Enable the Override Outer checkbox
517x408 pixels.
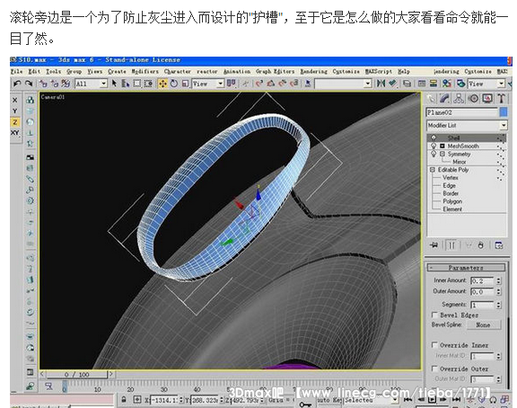coord(434,368)
